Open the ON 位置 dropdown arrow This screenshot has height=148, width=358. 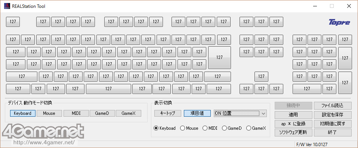tap(263, 113)
